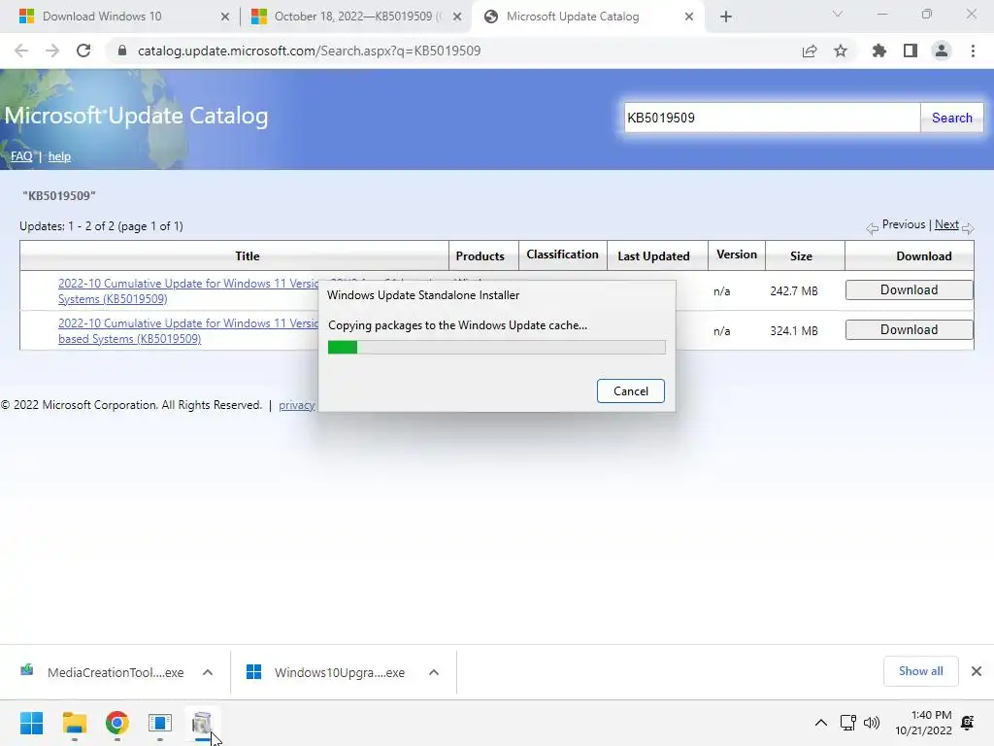Image resolution: width=994 pixels, height=746 pixels.
Task: Click the 324.1 MB size cell
Action: click(794, 331)
